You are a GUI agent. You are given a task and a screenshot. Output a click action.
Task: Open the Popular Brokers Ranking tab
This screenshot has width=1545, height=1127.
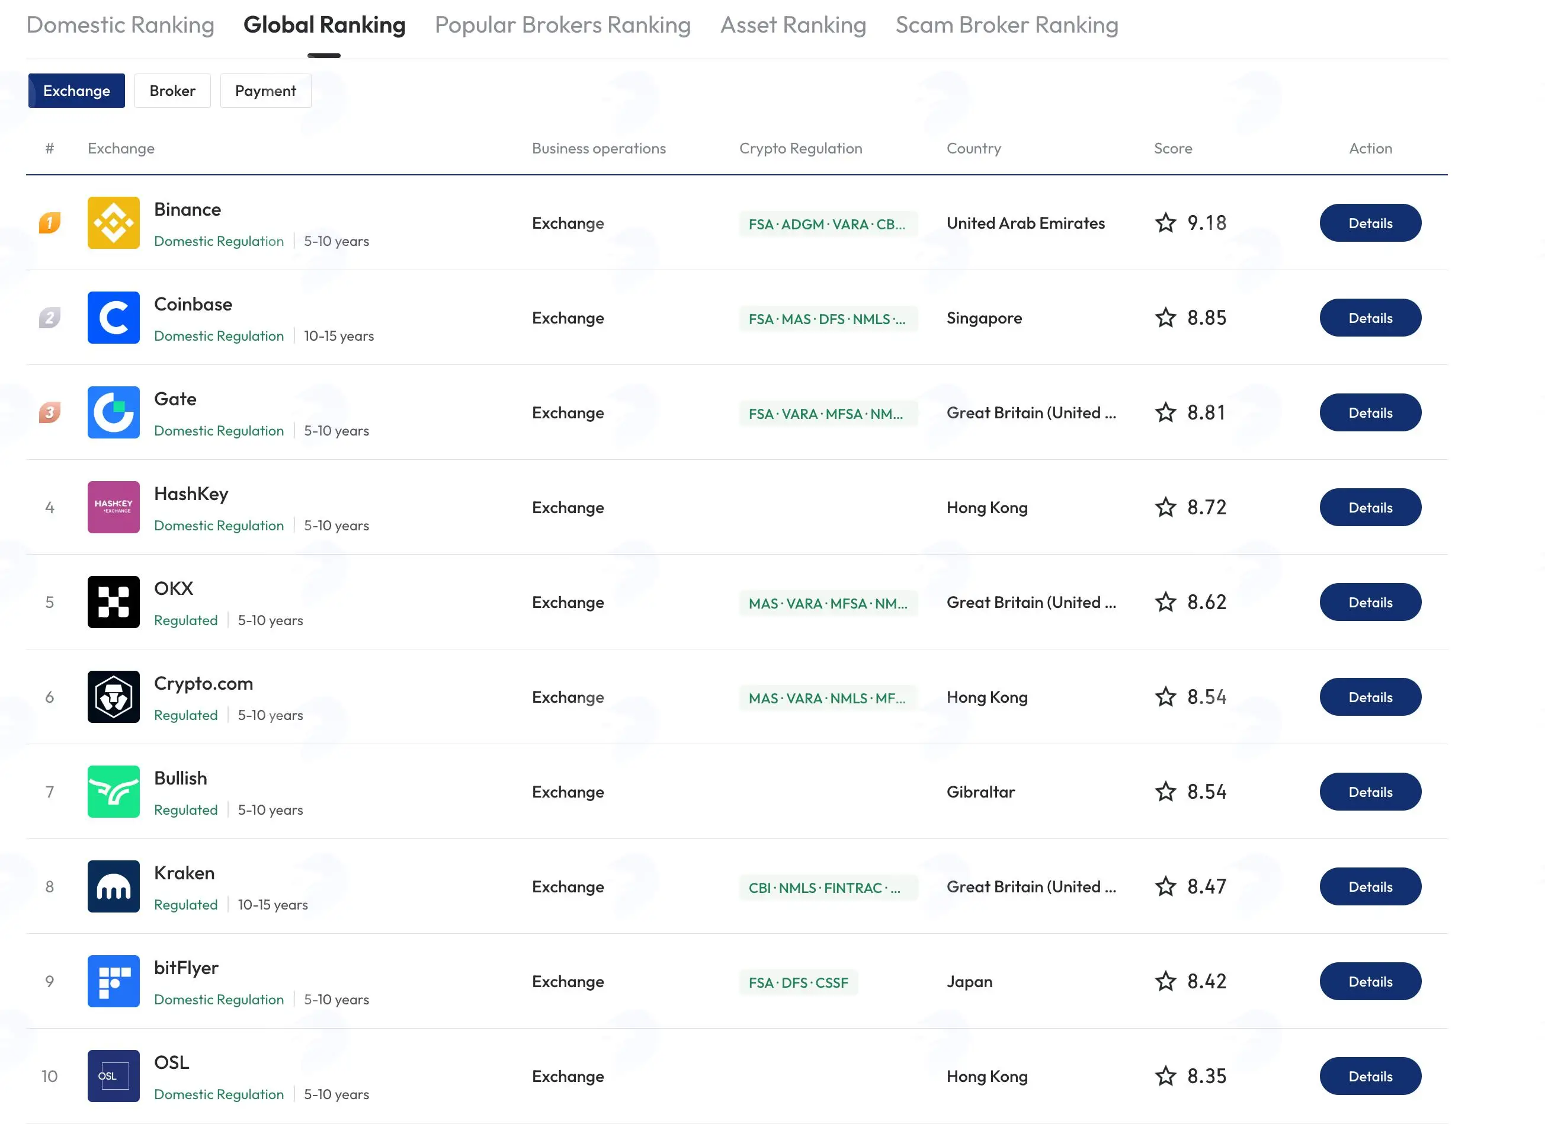[x=563, y=25]
